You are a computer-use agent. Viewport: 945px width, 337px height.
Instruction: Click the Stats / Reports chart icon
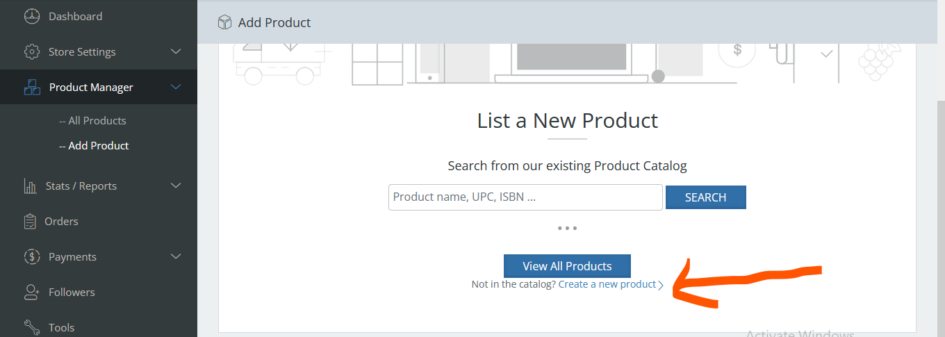[31, 186]
